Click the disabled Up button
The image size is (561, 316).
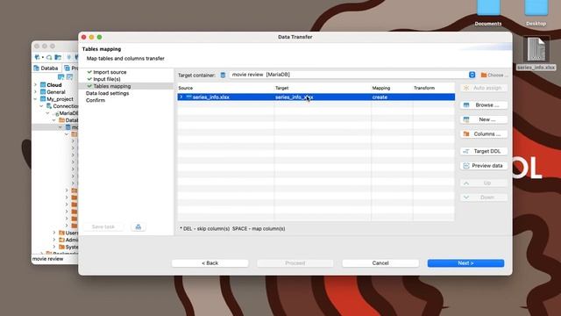[483, 183]
